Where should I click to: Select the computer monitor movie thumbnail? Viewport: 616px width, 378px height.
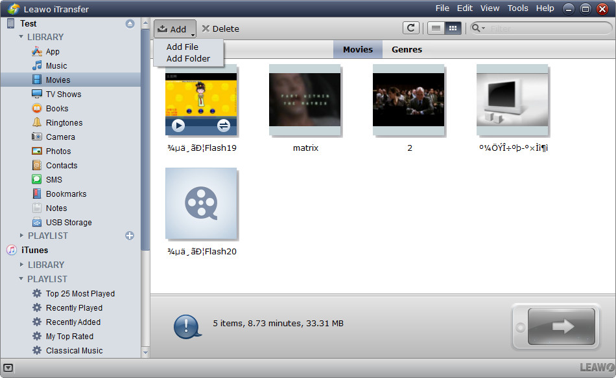[x=512, y=100]
